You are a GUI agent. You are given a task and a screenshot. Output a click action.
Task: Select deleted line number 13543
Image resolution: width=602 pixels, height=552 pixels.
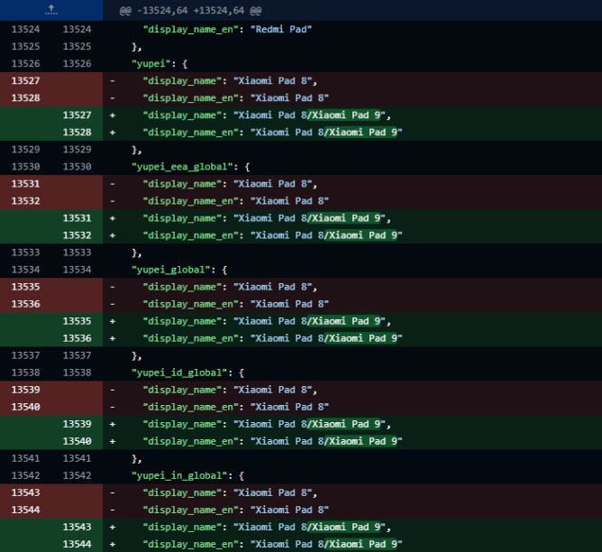pos(26,492)
